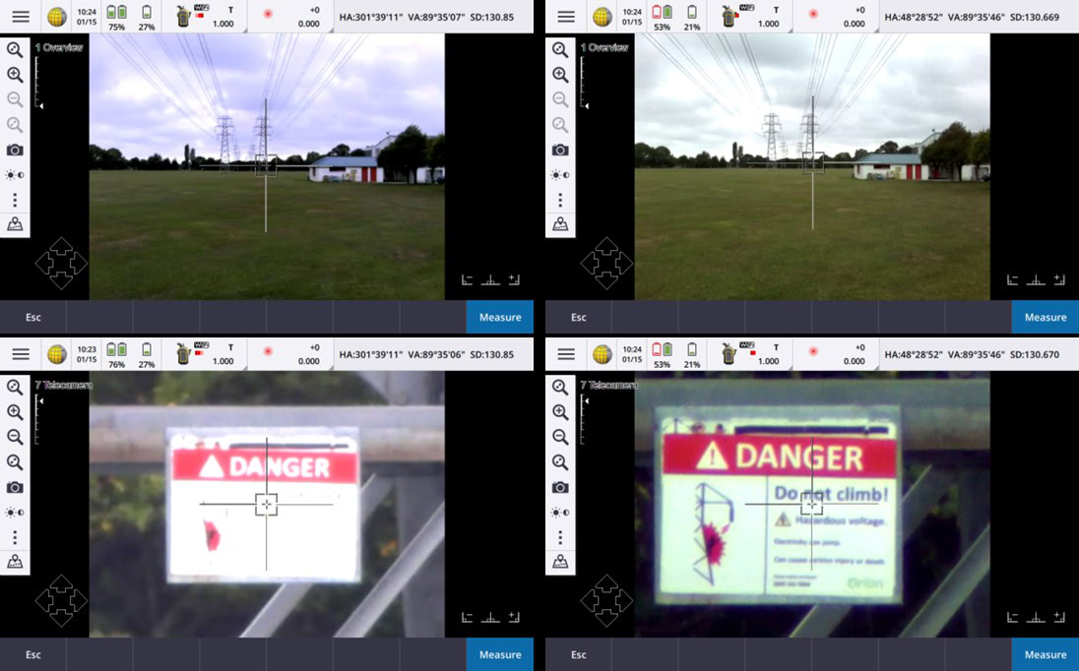Image resolution: width=1079 pixels, height=671 pixels.
Task: Zoom out with magnifier minus, bottom-right Telecamera
Action: (x=560, y=437)
